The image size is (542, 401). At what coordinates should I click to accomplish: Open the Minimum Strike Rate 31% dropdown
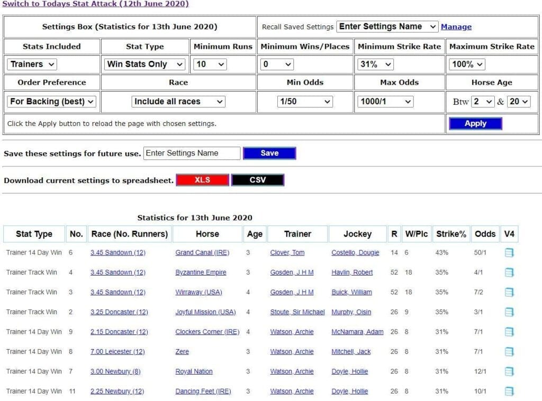[x=375, y=64]
